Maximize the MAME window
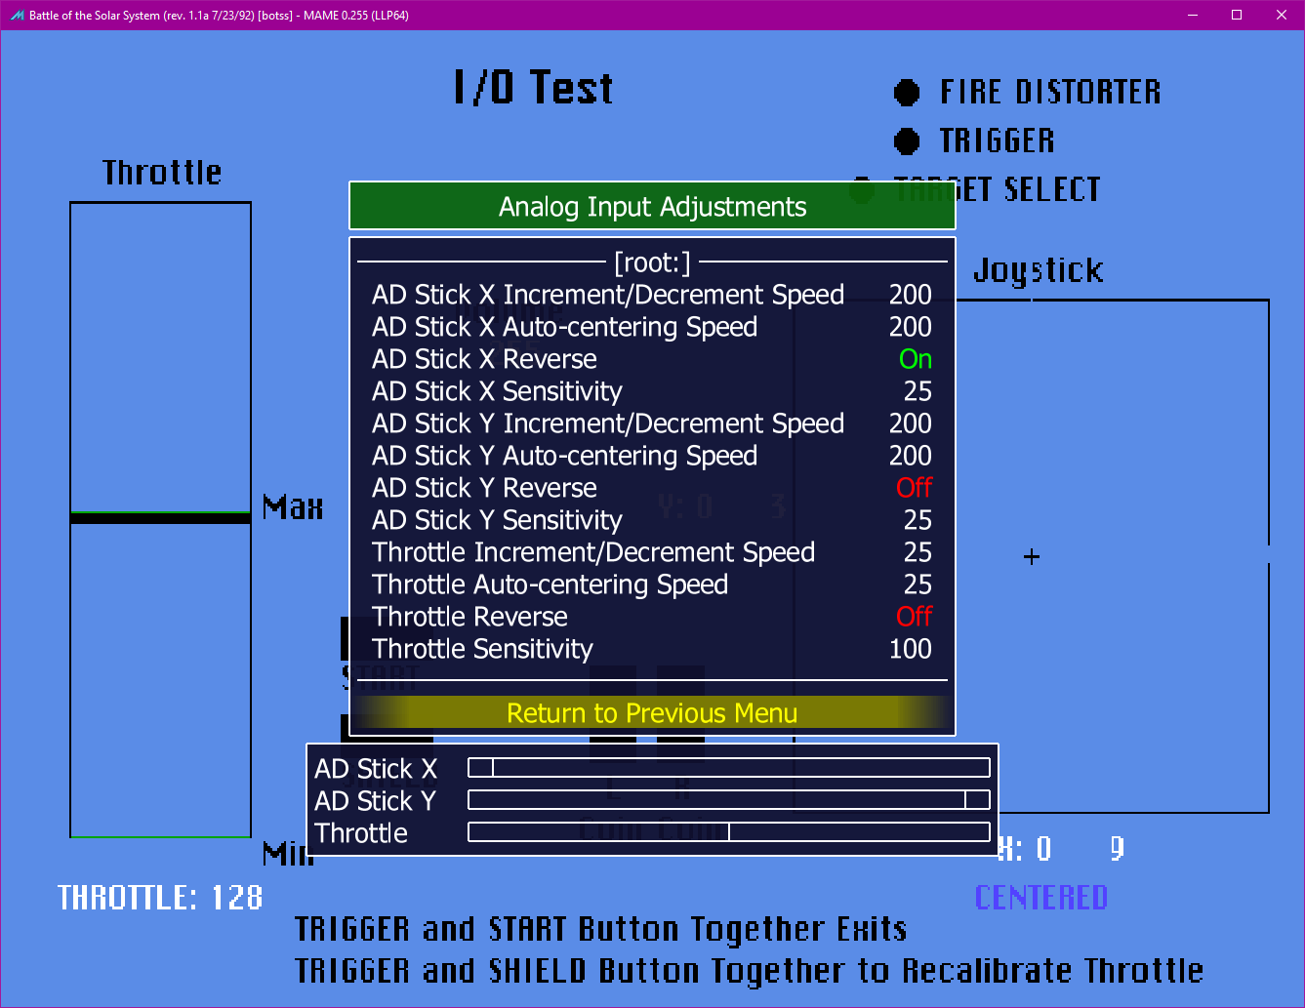This screenshot has height=1008, width=1305. pos(1237,15)
